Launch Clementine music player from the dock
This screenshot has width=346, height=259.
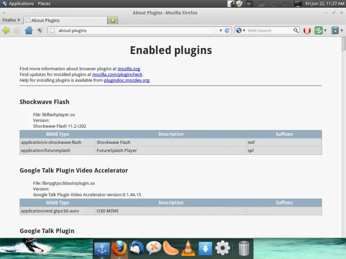coord(170,248)
